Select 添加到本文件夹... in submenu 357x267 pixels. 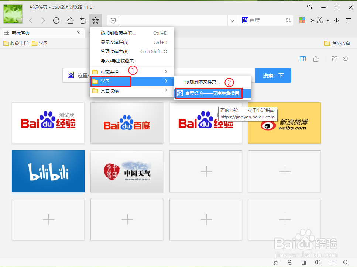(213, 82)
